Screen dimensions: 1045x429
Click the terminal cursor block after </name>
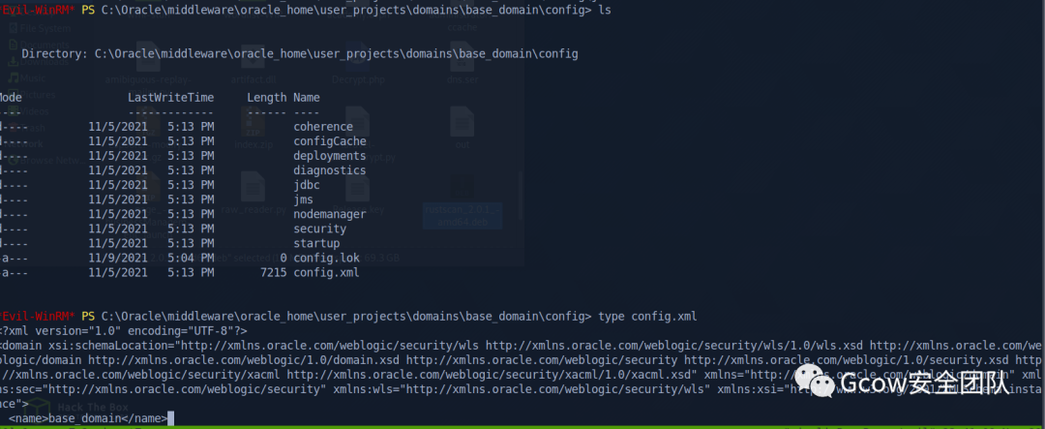point(170,419)
